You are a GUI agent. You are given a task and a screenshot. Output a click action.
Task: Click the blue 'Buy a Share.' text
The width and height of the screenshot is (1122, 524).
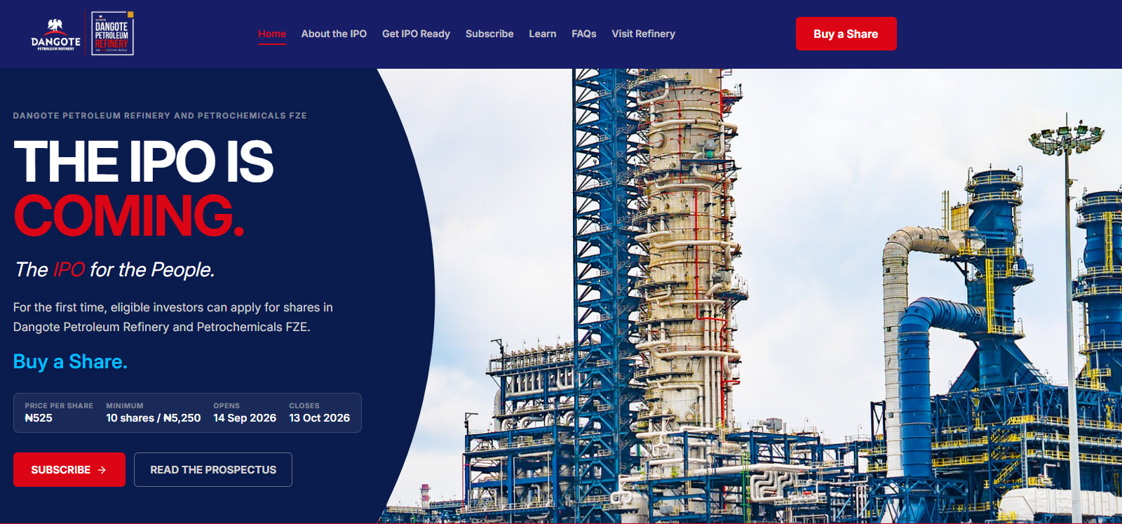click(x=70, y=362)
